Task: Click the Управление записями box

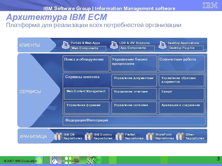Action: pyautogui.click(x=134, y=108)
